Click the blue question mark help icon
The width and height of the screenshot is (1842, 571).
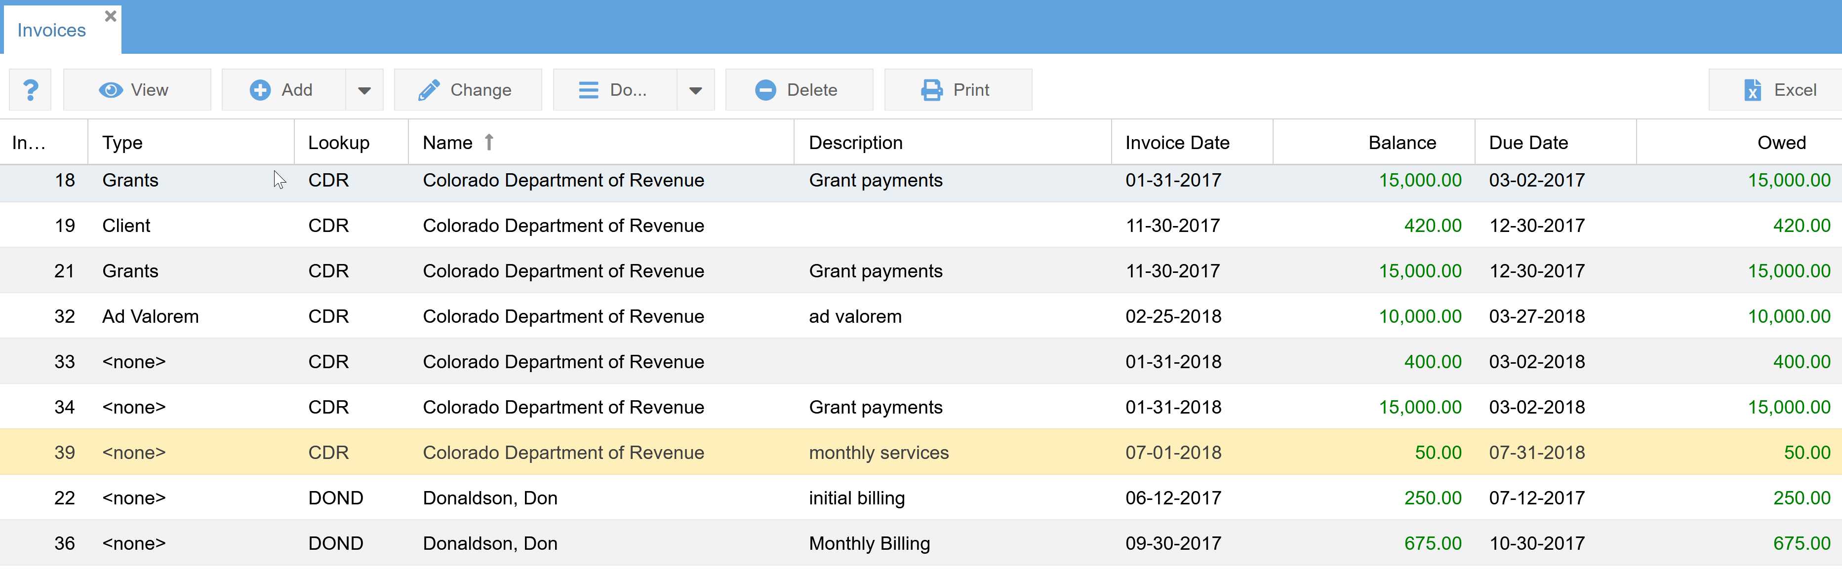pyautogui.click(x=30, y=90)
